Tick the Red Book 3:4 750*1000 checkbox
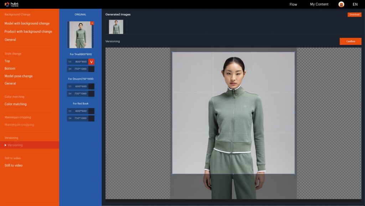This screenshot has width=365, height=206. [91, 118]
